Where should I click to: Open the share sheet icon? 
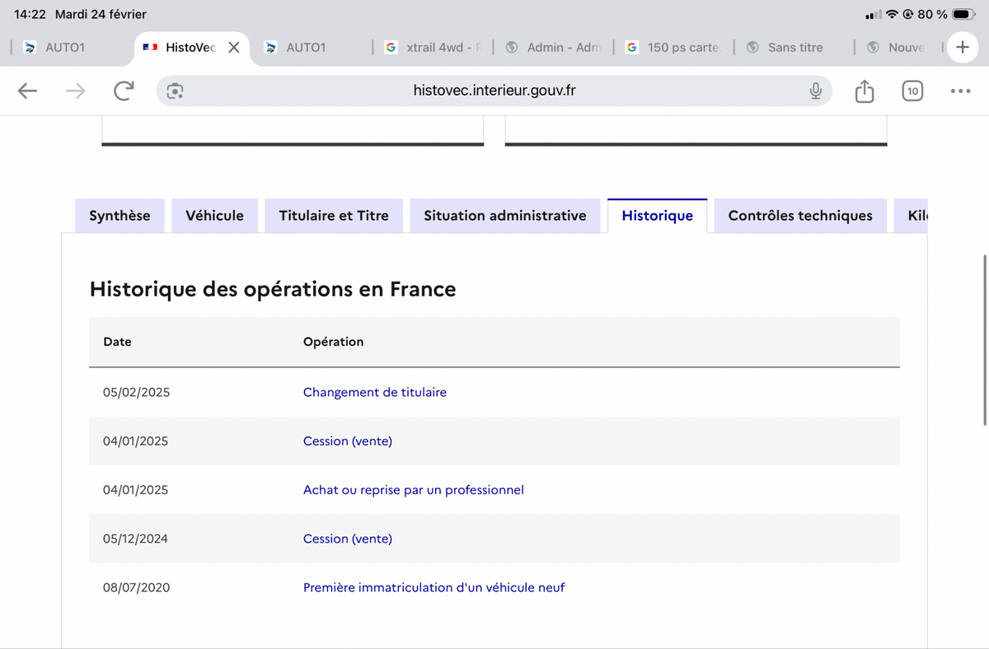pos(864,91)
